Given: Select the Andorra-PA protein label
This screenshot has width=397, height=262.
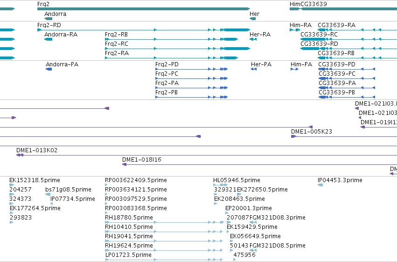Looking at the screenshot, I should point(62,64).
